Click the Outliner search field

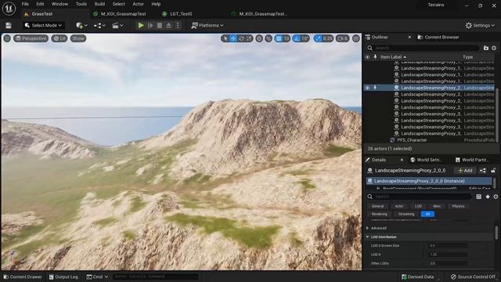[x=423, y=48]
